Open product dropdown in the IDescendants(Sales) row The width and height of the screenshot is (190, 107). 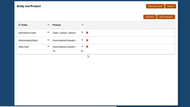(x=82, y=40)
